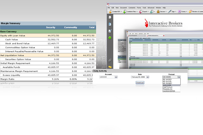Expand the Forms toolbar dropdown arrow
This screenshot has width=203, height=135.
(186, 11)
